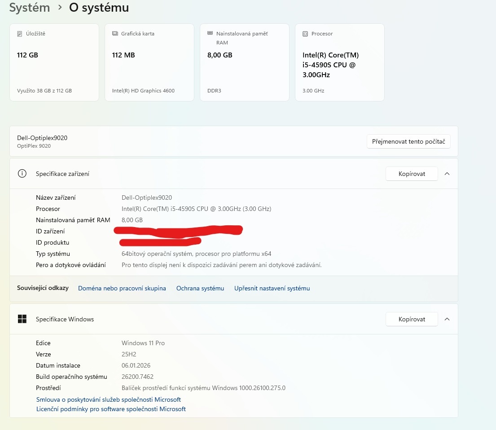This screenshot has width=496, height=430.
Task: Open Doména nebo pracovní skupina link
Action: (122, 288)
